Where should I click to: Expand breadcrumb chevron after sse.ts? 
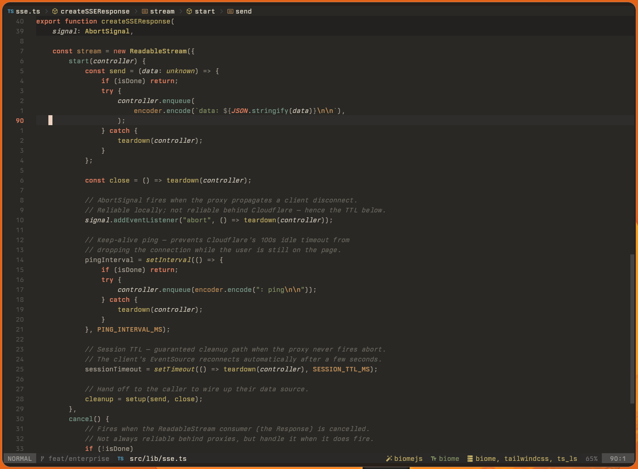click(46, 11)
